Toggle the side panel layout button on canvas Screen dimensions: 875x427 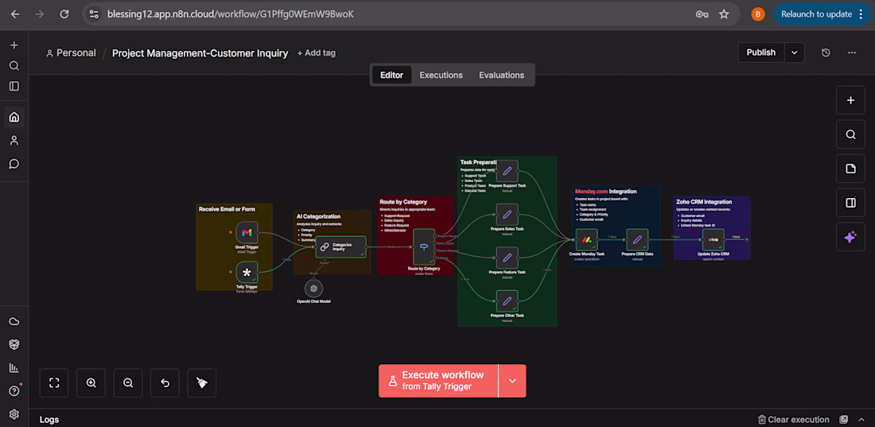(850, 203)
